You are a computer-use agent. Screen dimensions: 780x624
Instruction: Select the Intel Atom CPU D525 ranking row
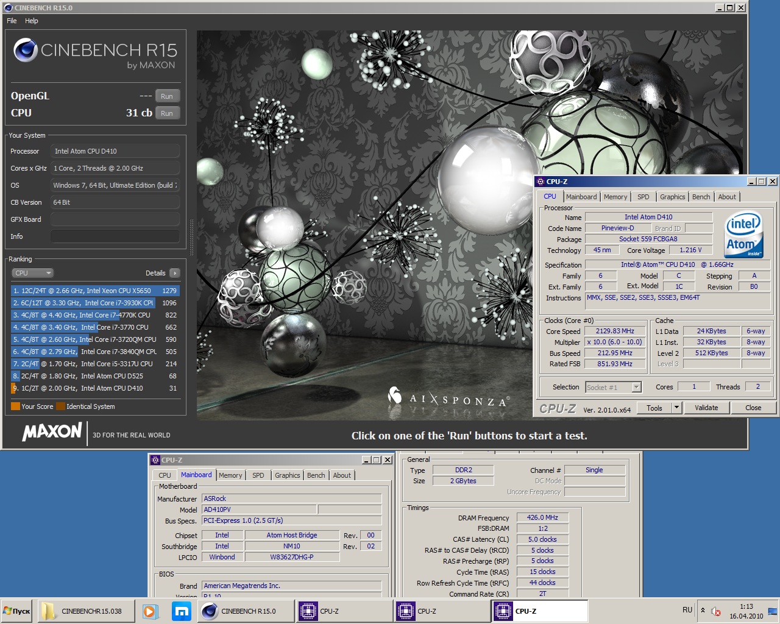(94, 376)
